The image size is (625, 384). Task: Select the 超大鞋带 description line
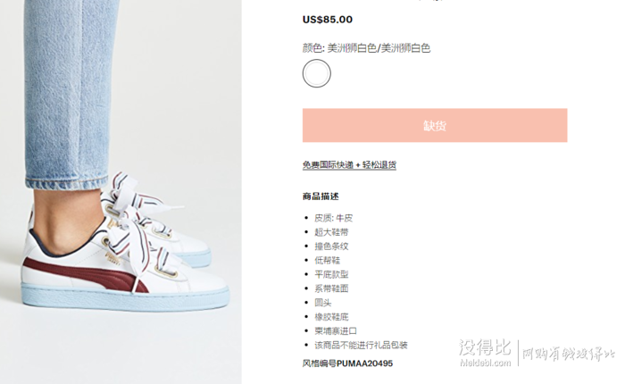tap(331, 232)
